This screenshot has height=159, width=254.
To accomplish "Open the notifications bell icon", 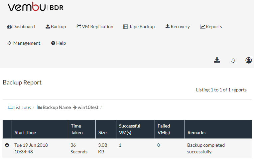I will pyautogui.click(x=233, y=60).
